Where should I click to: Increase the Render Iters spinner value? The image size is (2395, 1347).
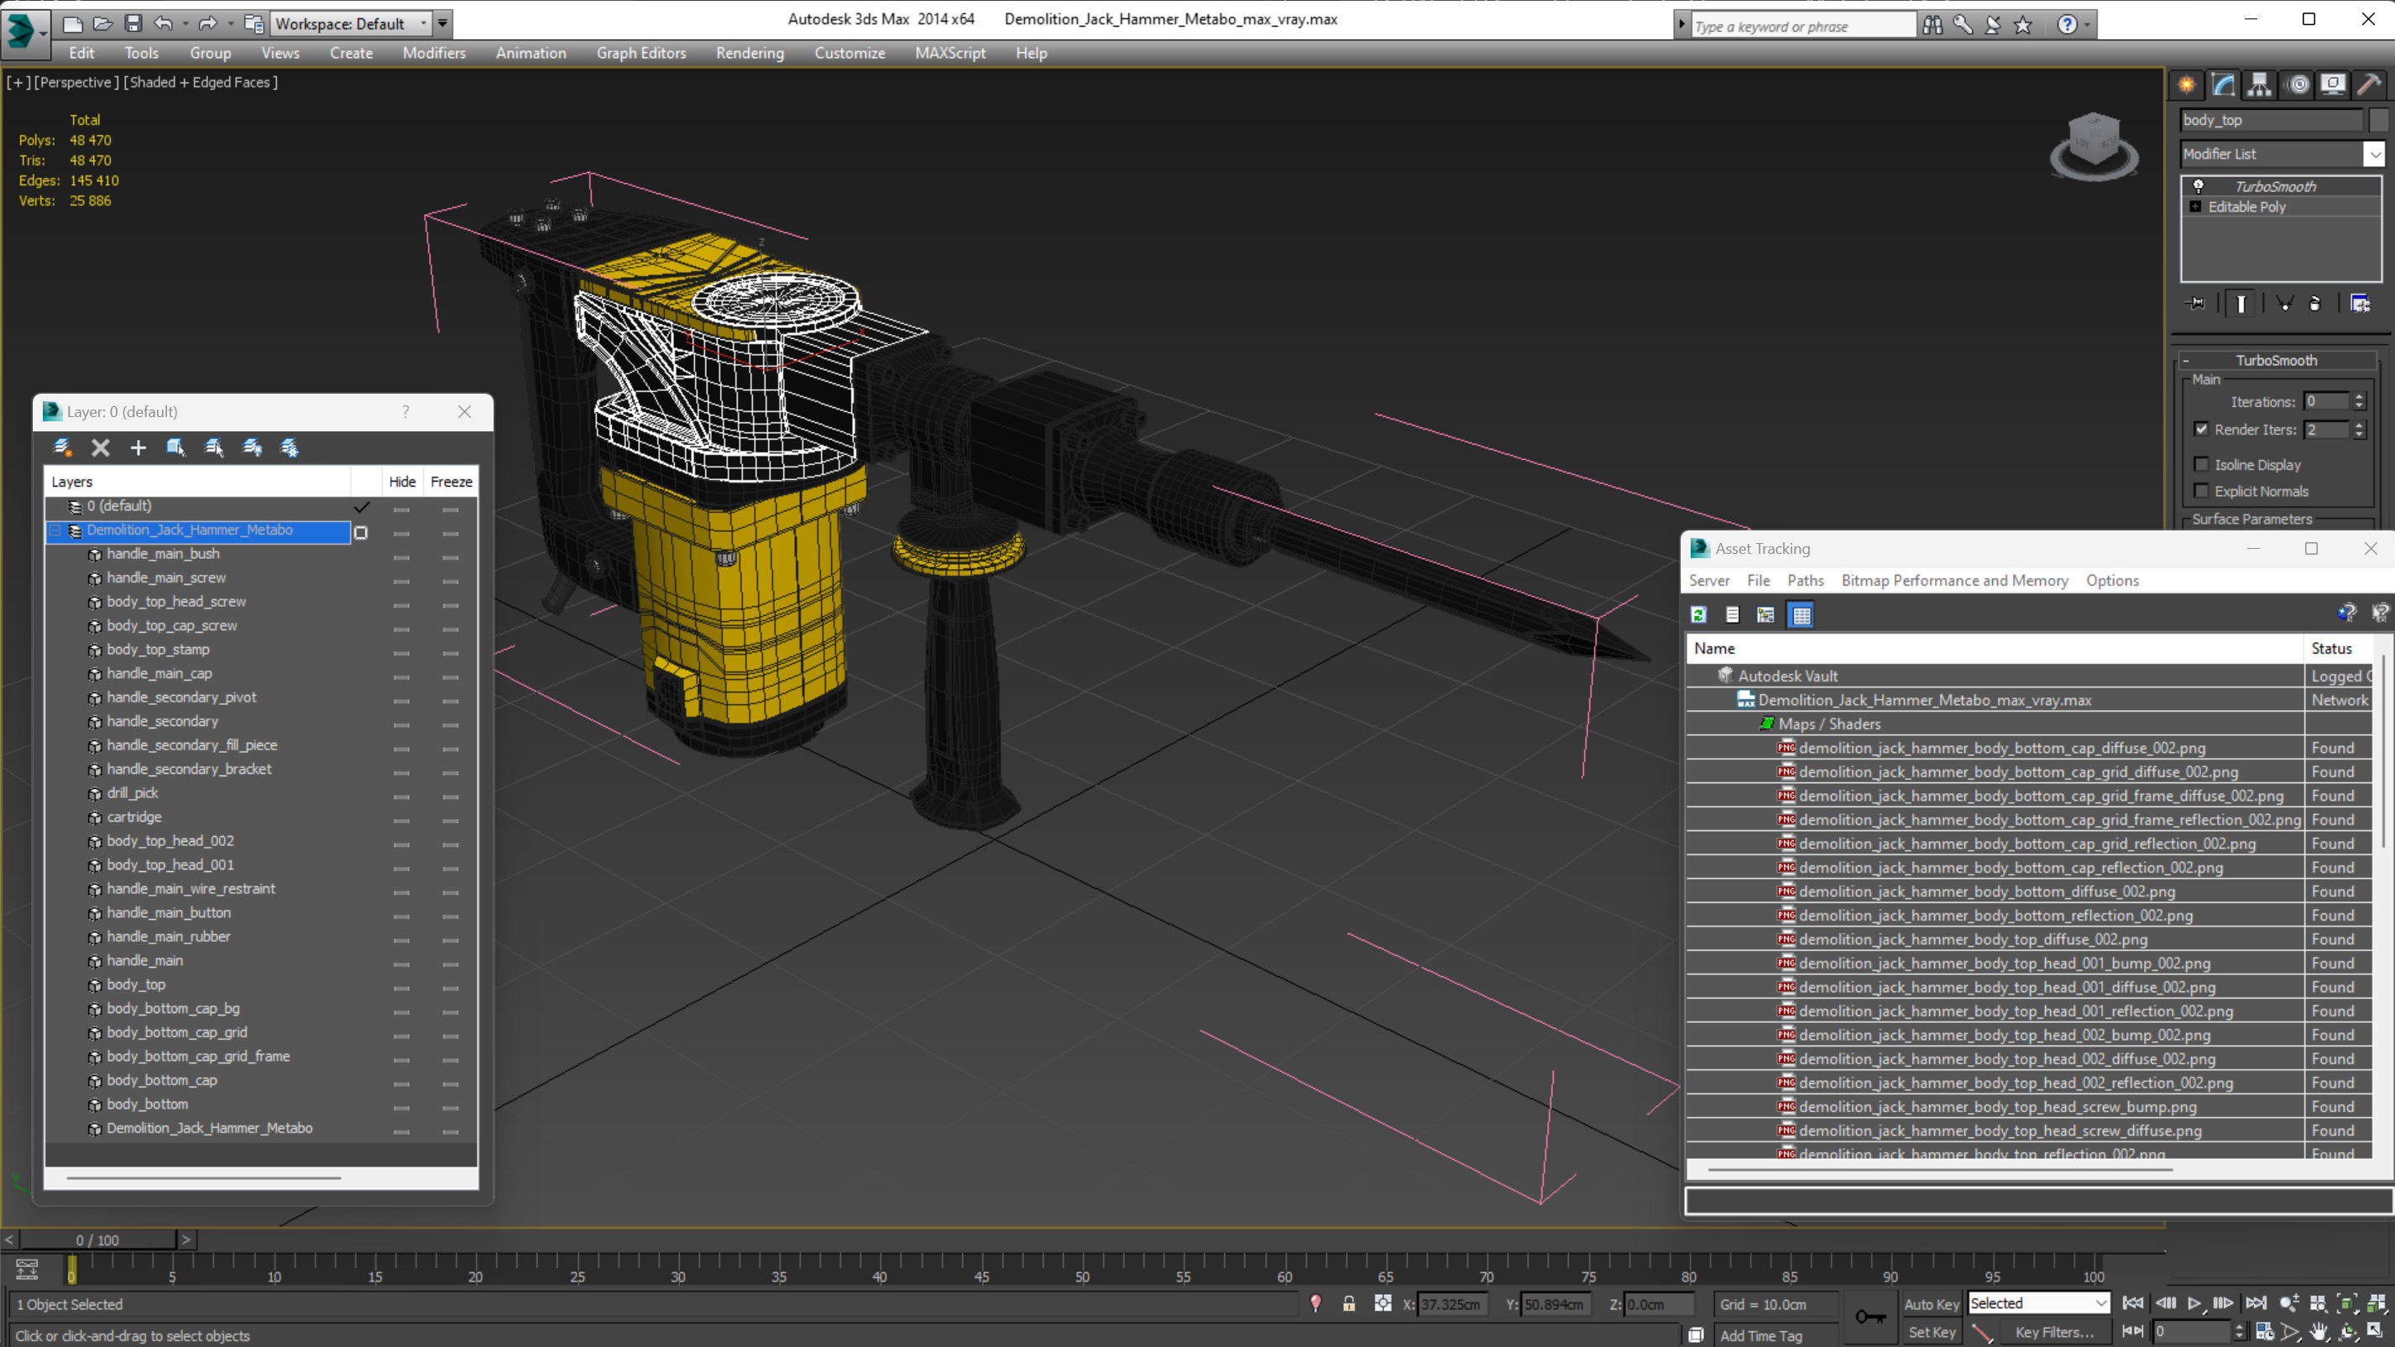pyautogui.click(x=2358, y=425)
